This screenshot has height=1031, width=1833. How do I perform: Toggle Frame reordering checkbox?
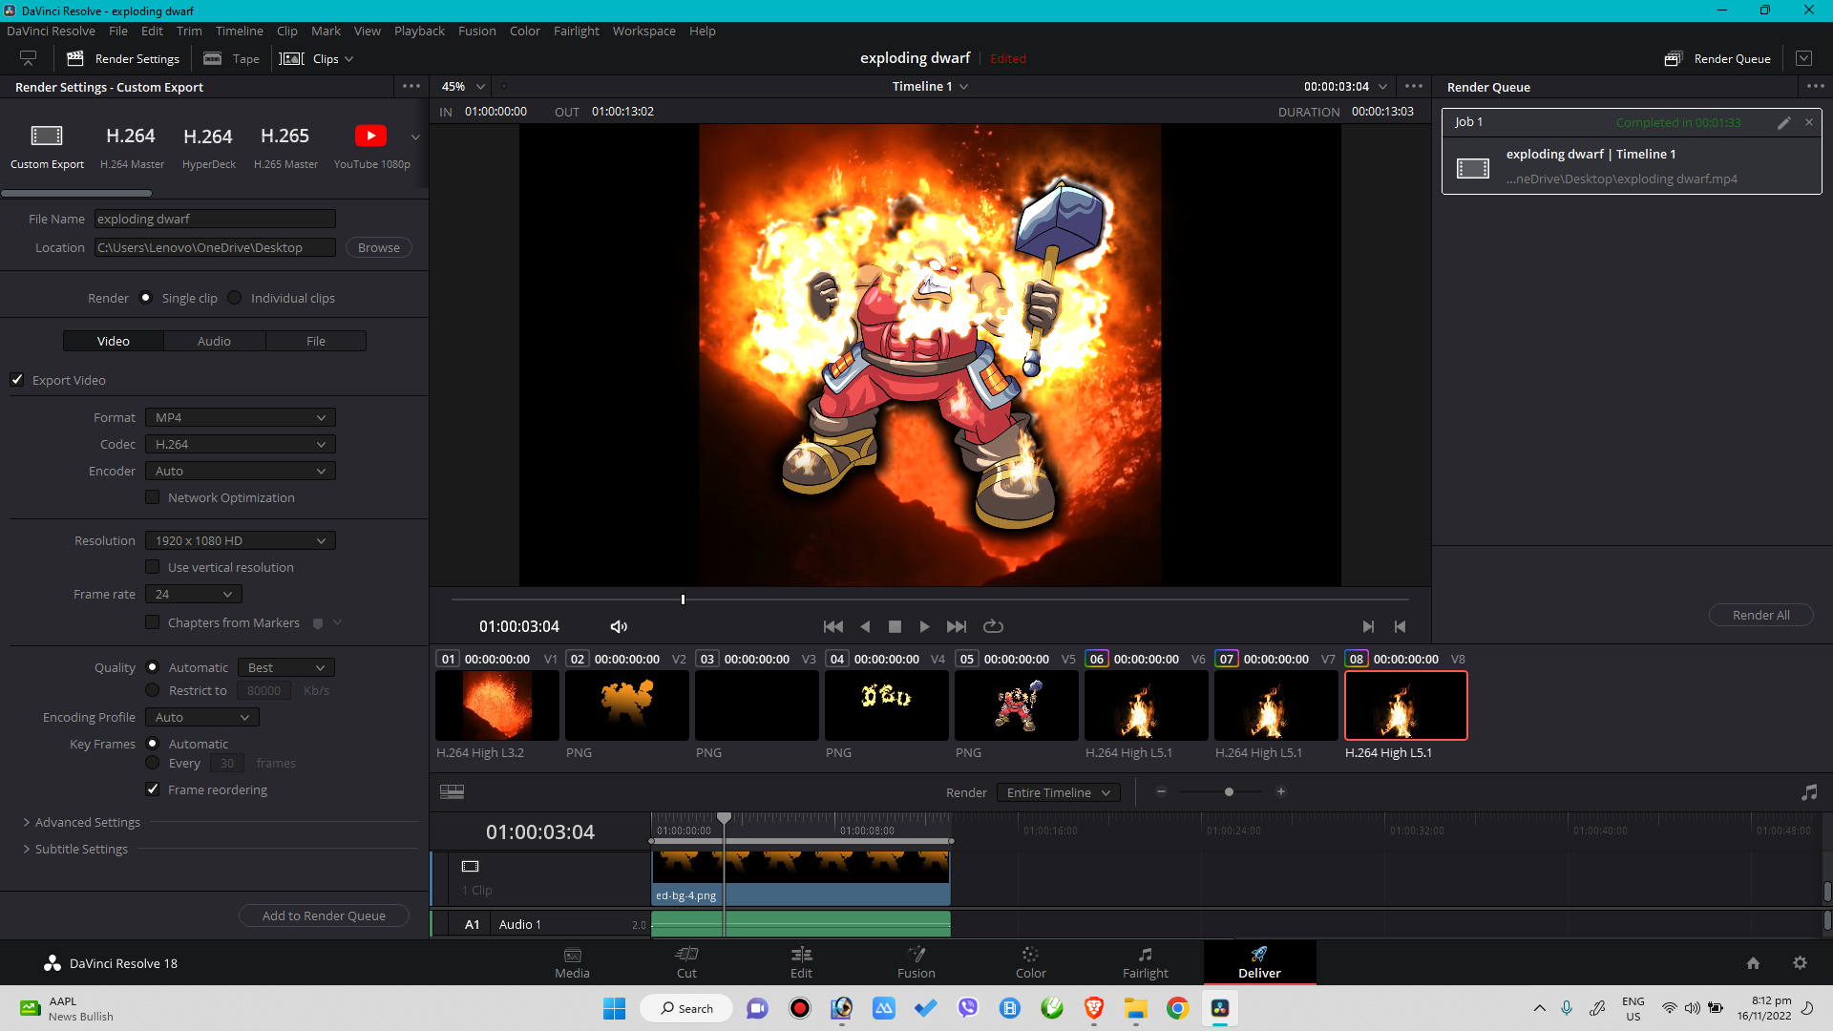pyautogui.click(x=152, y=789)
